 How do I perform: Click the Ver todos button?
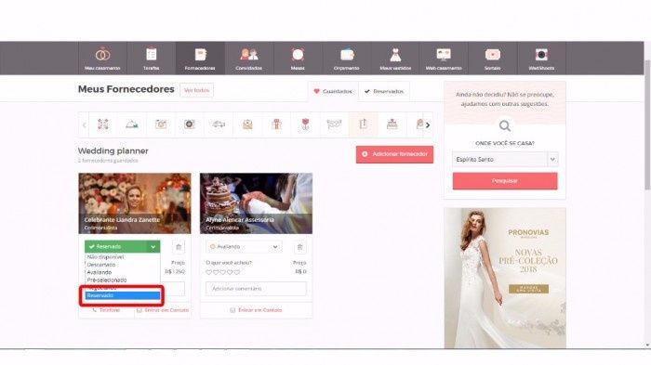pos(196,90)
